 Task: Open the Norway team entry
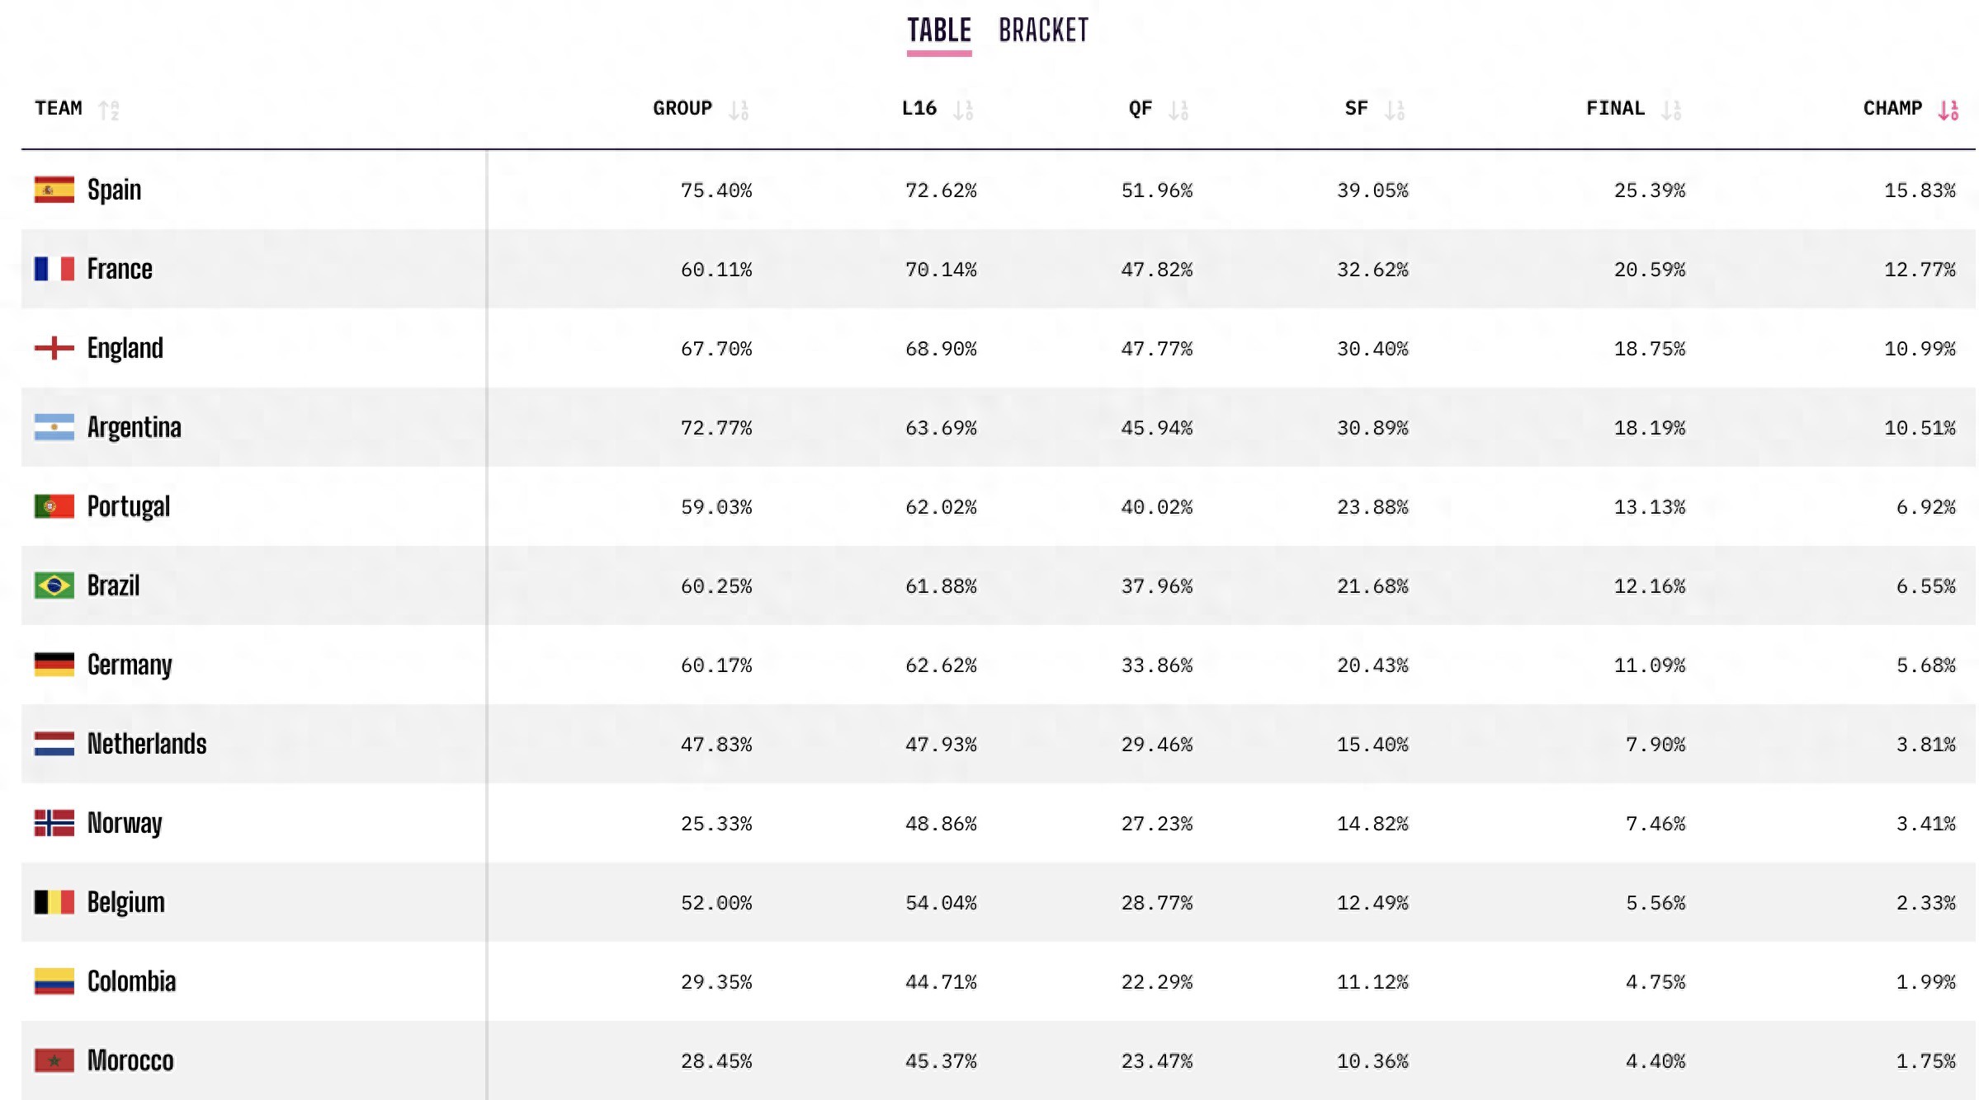(125, 824)
